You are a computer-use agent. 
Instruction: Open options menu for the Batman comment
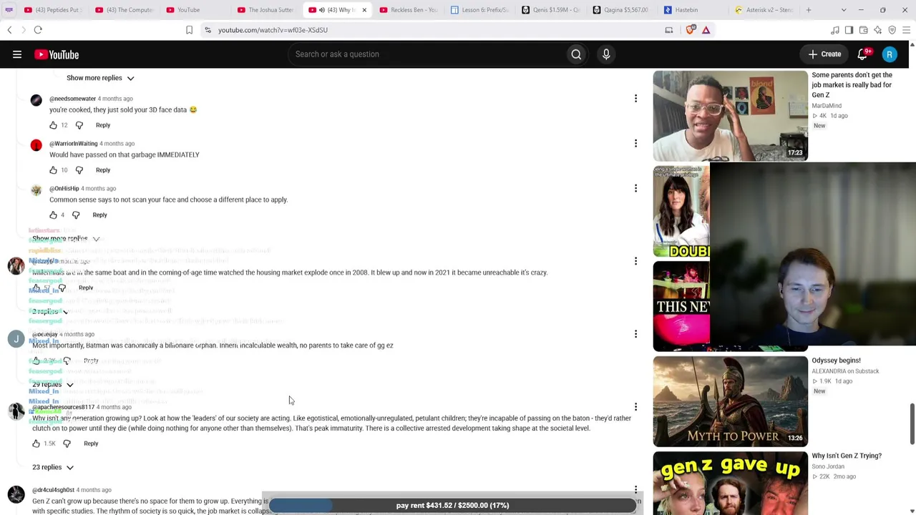(x=635, y=334)
